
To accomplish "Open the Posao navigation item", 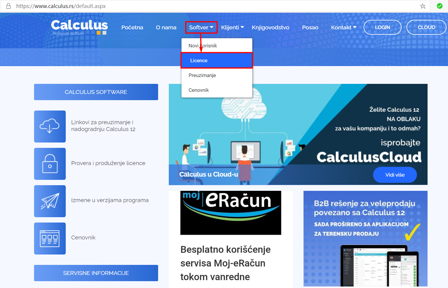I will [x=310, y=27].
